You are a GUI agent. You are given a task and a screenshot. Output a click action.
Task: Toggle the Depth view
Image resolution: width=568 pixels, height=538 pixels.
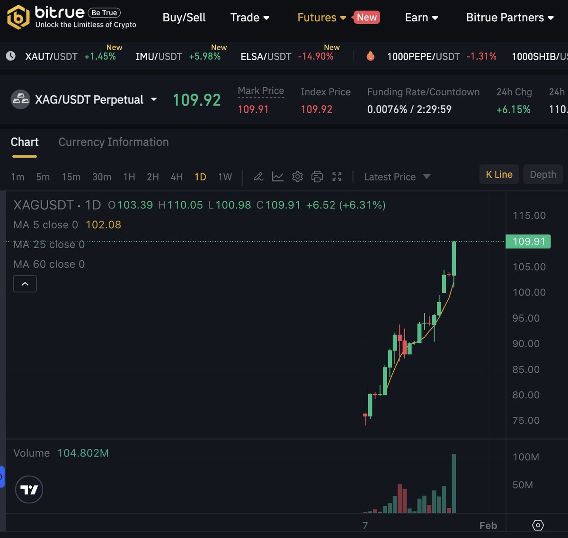542,174
